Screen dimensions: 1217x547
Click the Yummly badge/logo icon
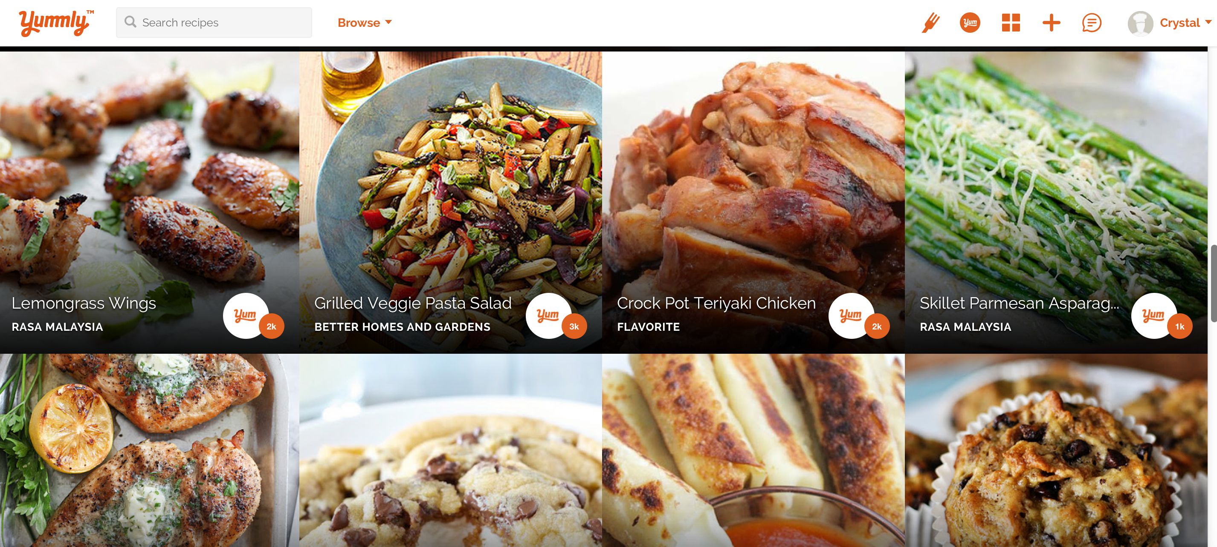(970, 21)
